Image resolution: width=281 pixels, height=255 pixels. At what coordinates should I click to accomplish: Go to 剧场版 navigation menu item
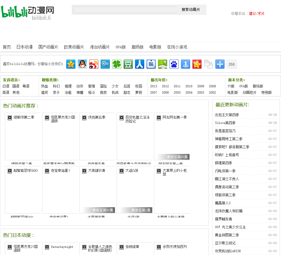pos(138,47)
